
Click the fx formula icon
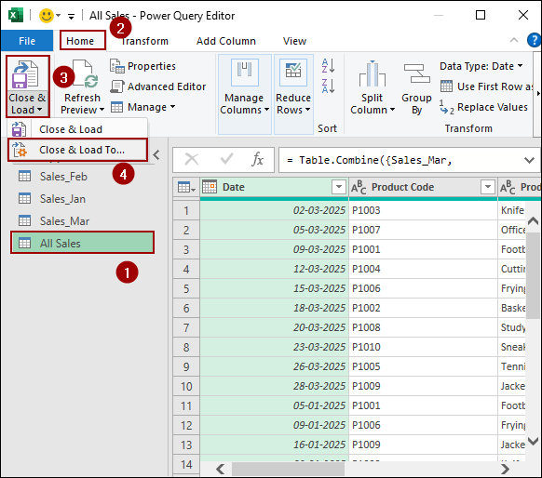pos(258,160)
